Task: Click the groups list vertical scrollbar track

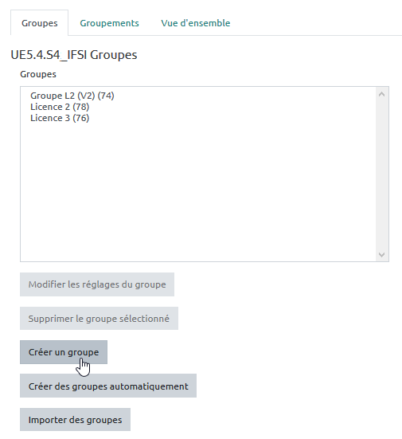Action: [381, 174]
